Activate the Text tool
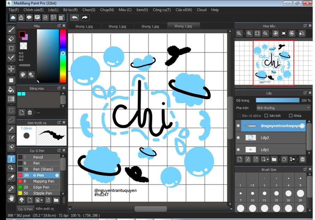Screen dimensions: 315x220 (11, 159)
